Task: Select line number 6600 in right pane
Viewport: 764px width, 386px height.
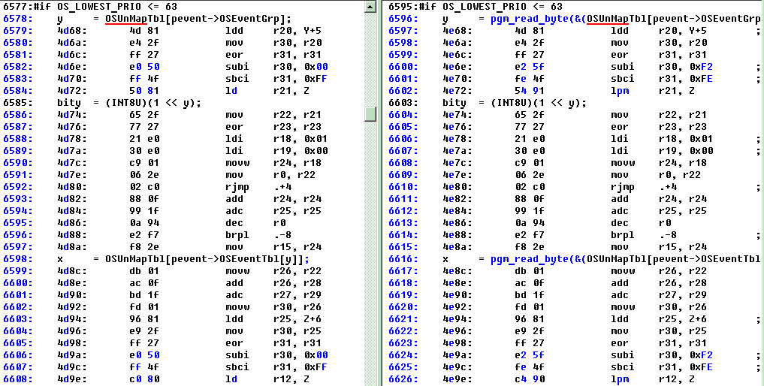Action: point(404,67)
